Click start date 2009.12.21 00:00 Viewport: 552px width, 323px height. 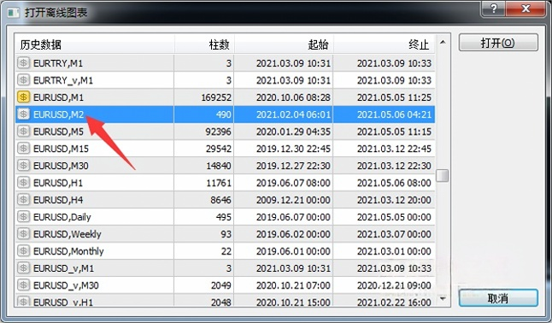(293, 200)
